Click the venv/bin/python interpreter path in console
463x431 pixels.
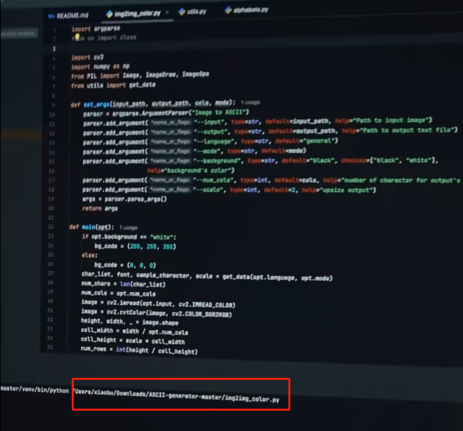point(34,390)
